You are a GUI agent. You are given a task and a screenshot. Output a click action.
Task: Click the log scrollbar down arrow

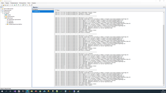point(164,85)
